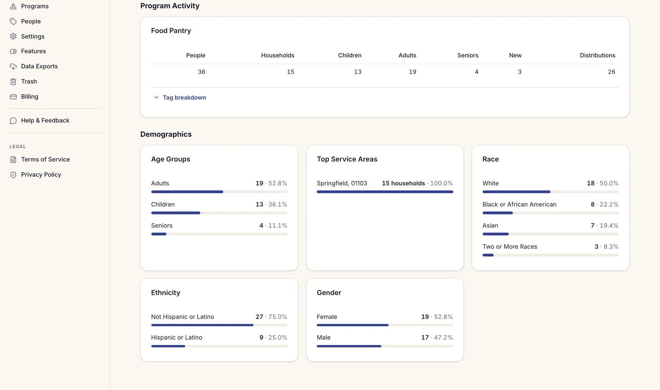This screenshot has height=390, width=660.
Task: Click the Race card heading
Action: tap(491, 159)
